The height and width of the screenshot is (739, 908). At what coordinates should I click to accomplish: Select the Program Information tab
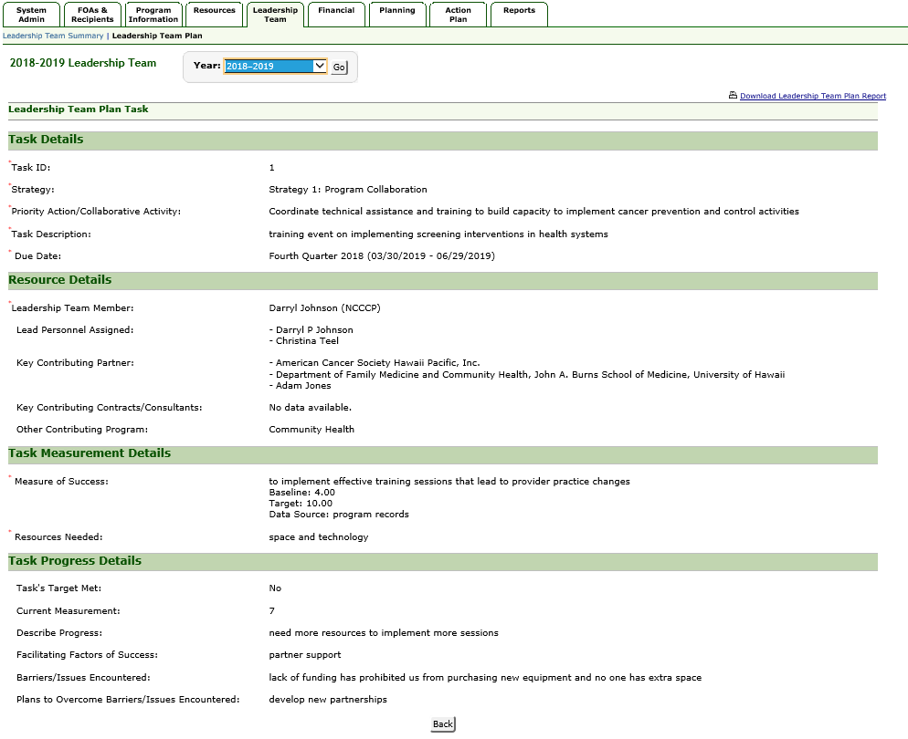[153, 15]
